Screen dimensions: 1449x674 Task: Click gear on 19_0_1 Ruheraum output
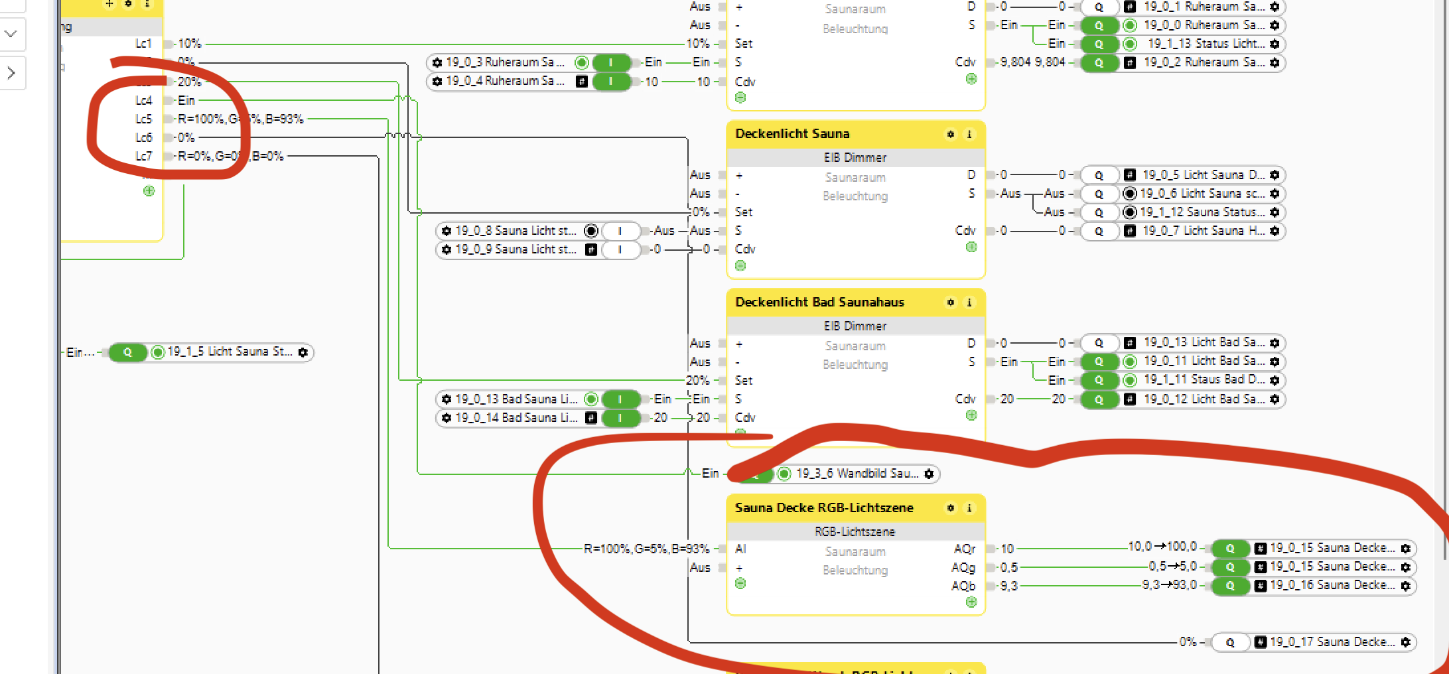(1275, 7)
